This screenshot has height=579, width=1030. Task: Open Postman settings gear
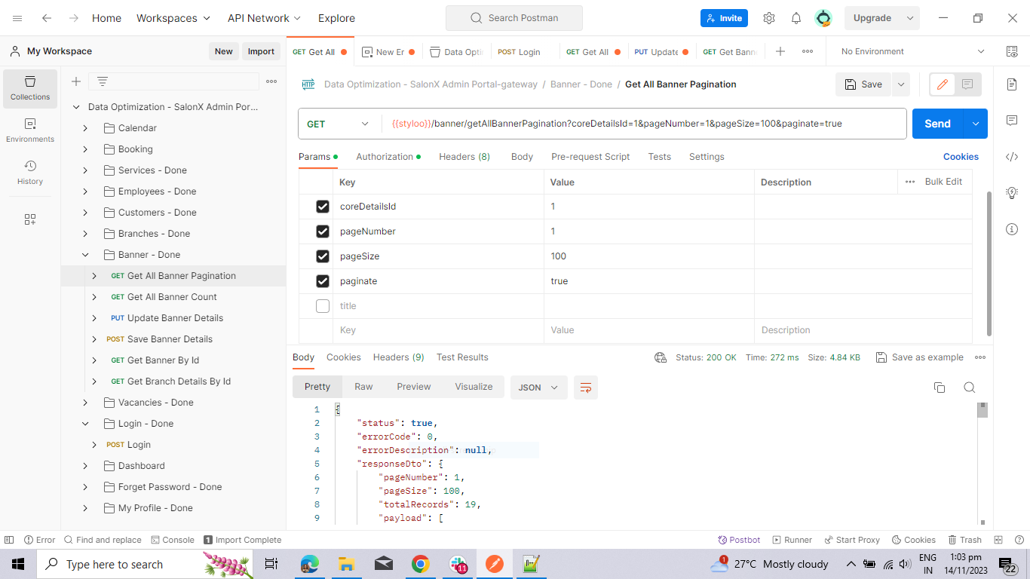(x=769, y=18)
